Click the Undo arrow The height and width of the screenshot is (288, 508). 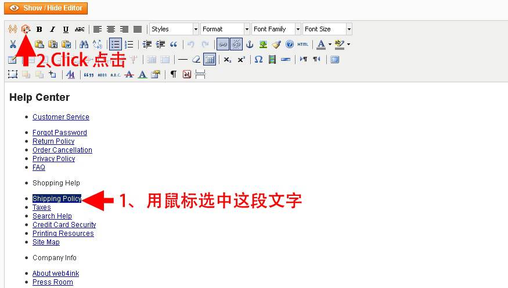click(x=191, y=44)
